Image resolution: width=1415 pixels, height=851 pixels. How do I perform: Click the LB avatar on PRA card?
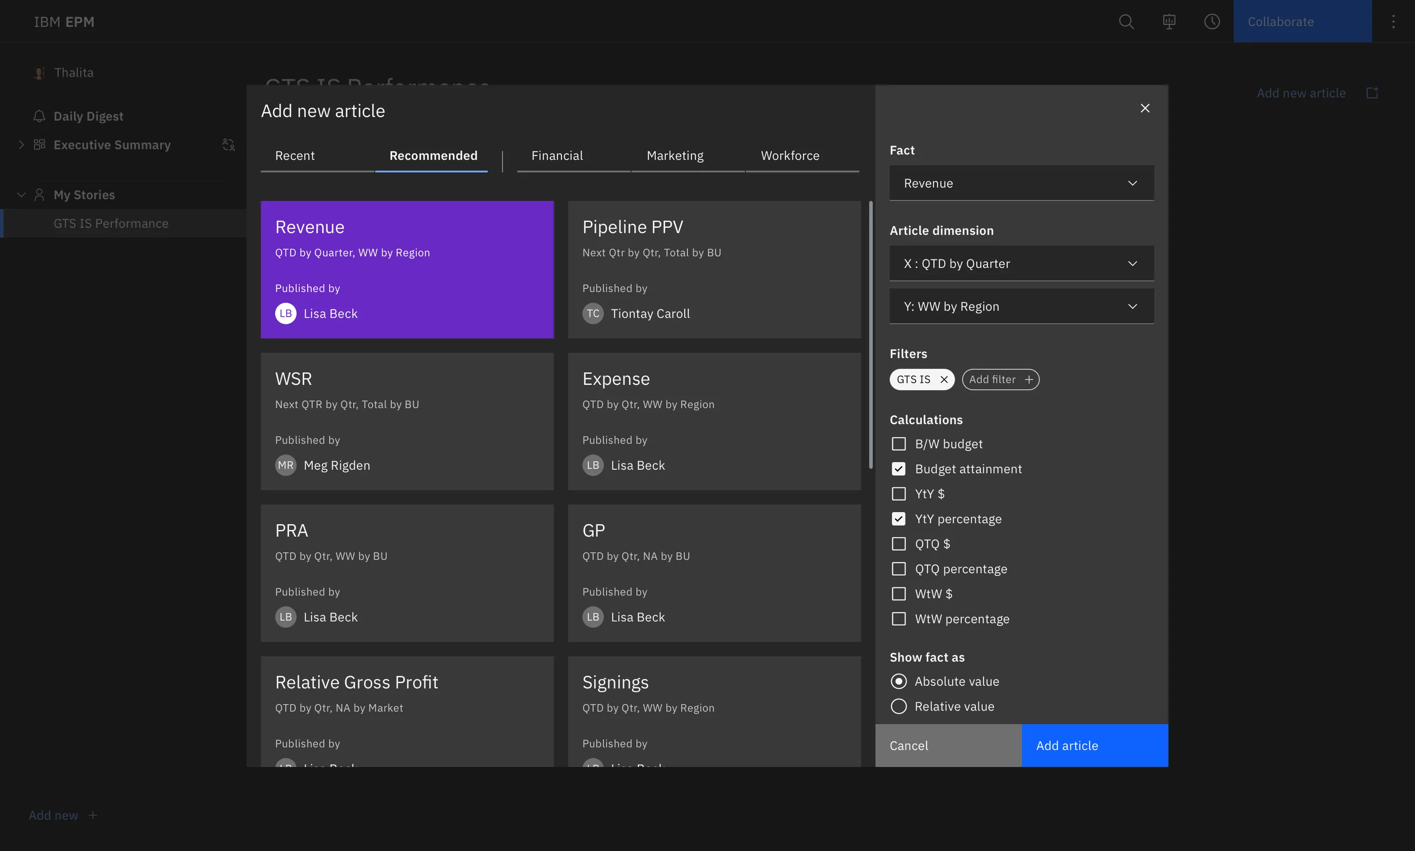click(x=286, y=617)
